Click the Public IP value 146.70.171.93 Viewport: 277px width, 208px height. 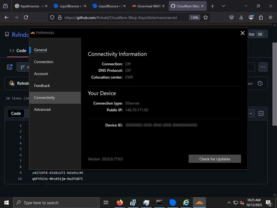coord(137,110)
